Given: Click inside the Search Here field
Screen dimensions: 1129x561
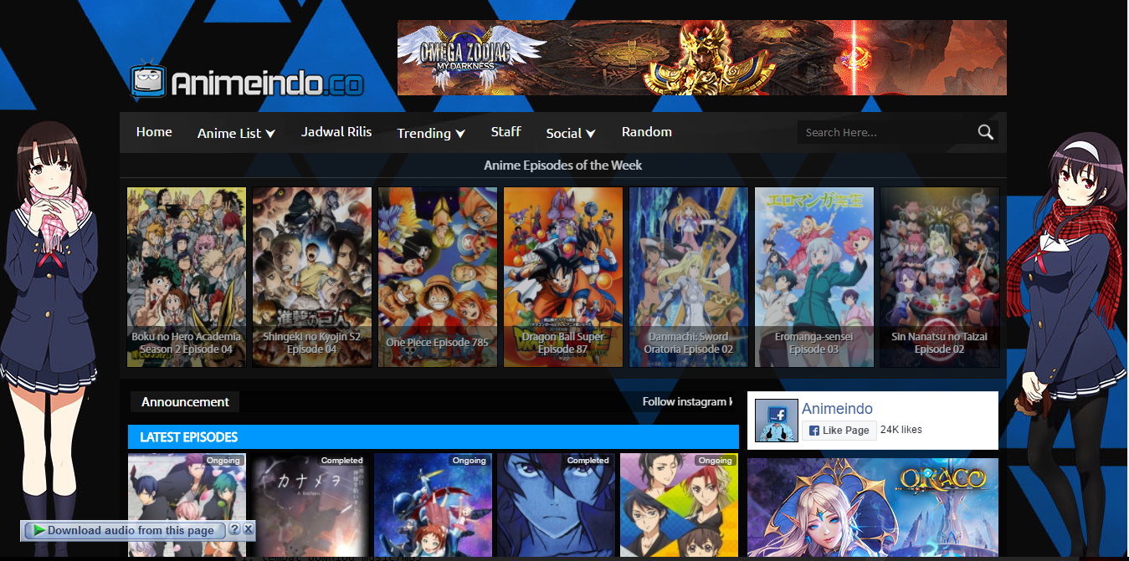Looking at the screenshot, I should (879, 132).
